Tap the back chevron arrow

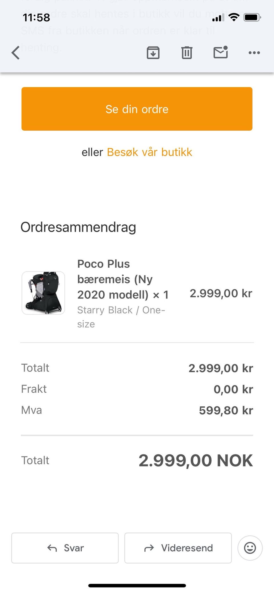click(x=16, y=53)
